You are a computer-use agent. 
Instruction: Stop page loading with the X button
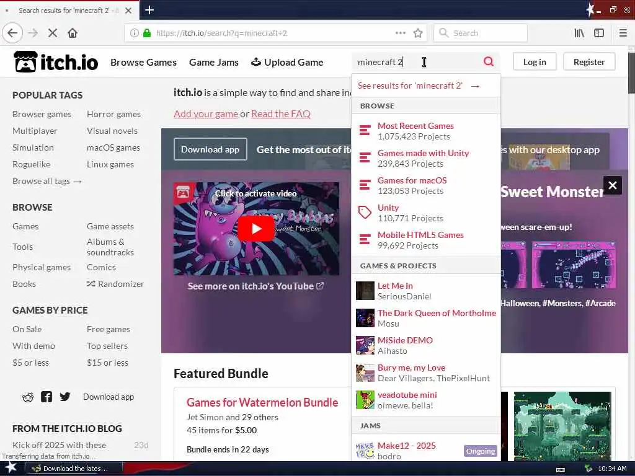coord(53,33)
